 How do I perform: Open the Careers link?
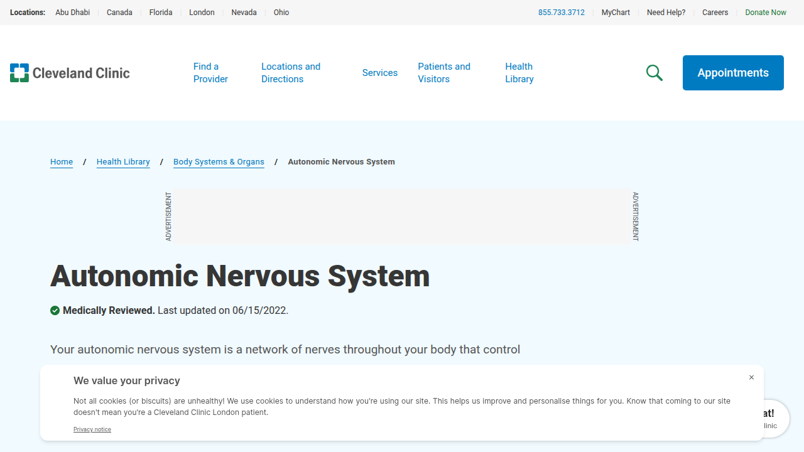click(x=715, y=13)
